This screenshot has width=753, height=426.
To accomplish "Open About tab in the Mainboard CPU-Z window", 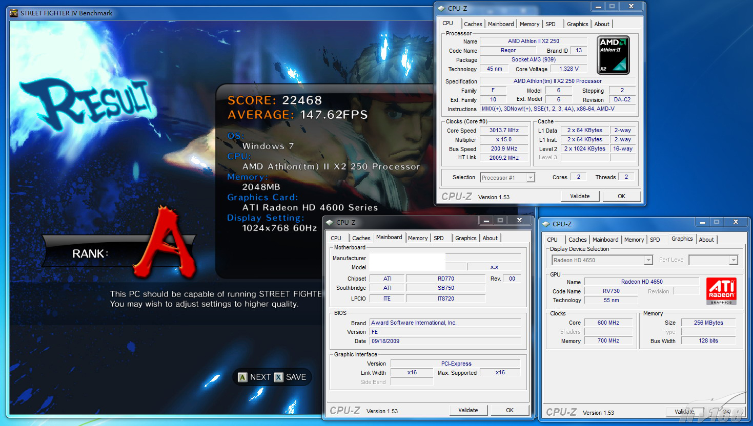I will click(490, 238).
